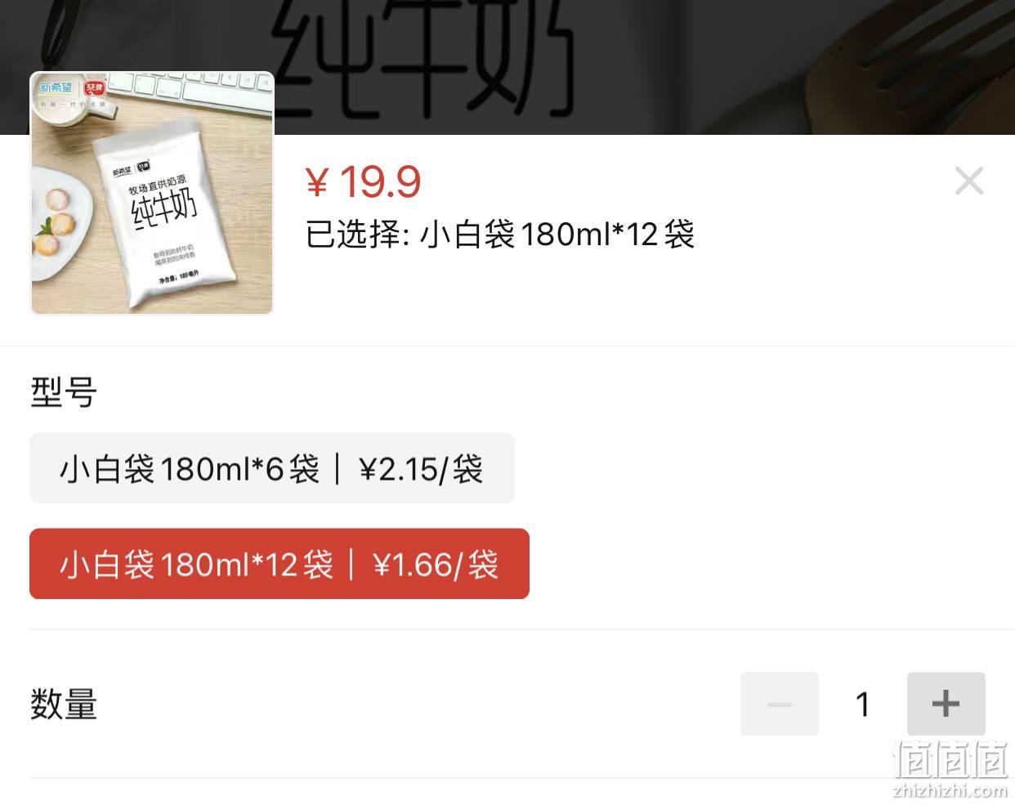Select the 小白袋 180ml*6袋 option
The image size is (1015, 805).
(272, 468)
